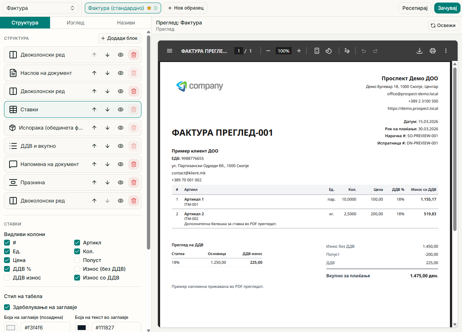Screen dimensions: 462x332
Task: Open the header background color swatch
Action: [x=11, y=327]
